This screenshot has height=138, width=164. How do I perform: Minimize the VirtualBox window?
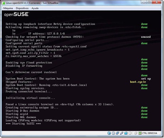point(144,2)
